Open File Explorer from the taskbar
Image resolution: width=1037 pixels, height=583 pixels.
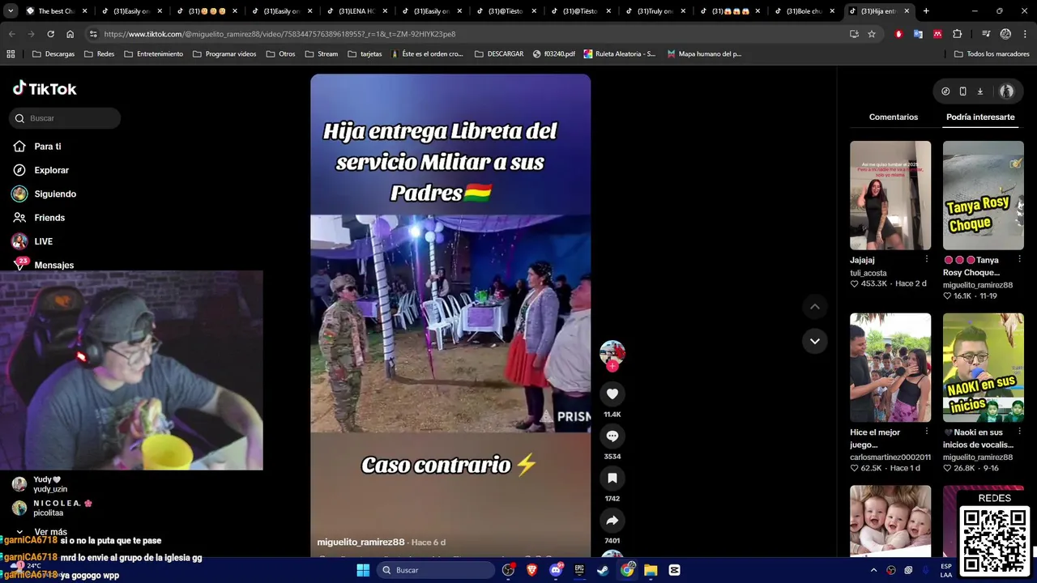click(651, 570)
